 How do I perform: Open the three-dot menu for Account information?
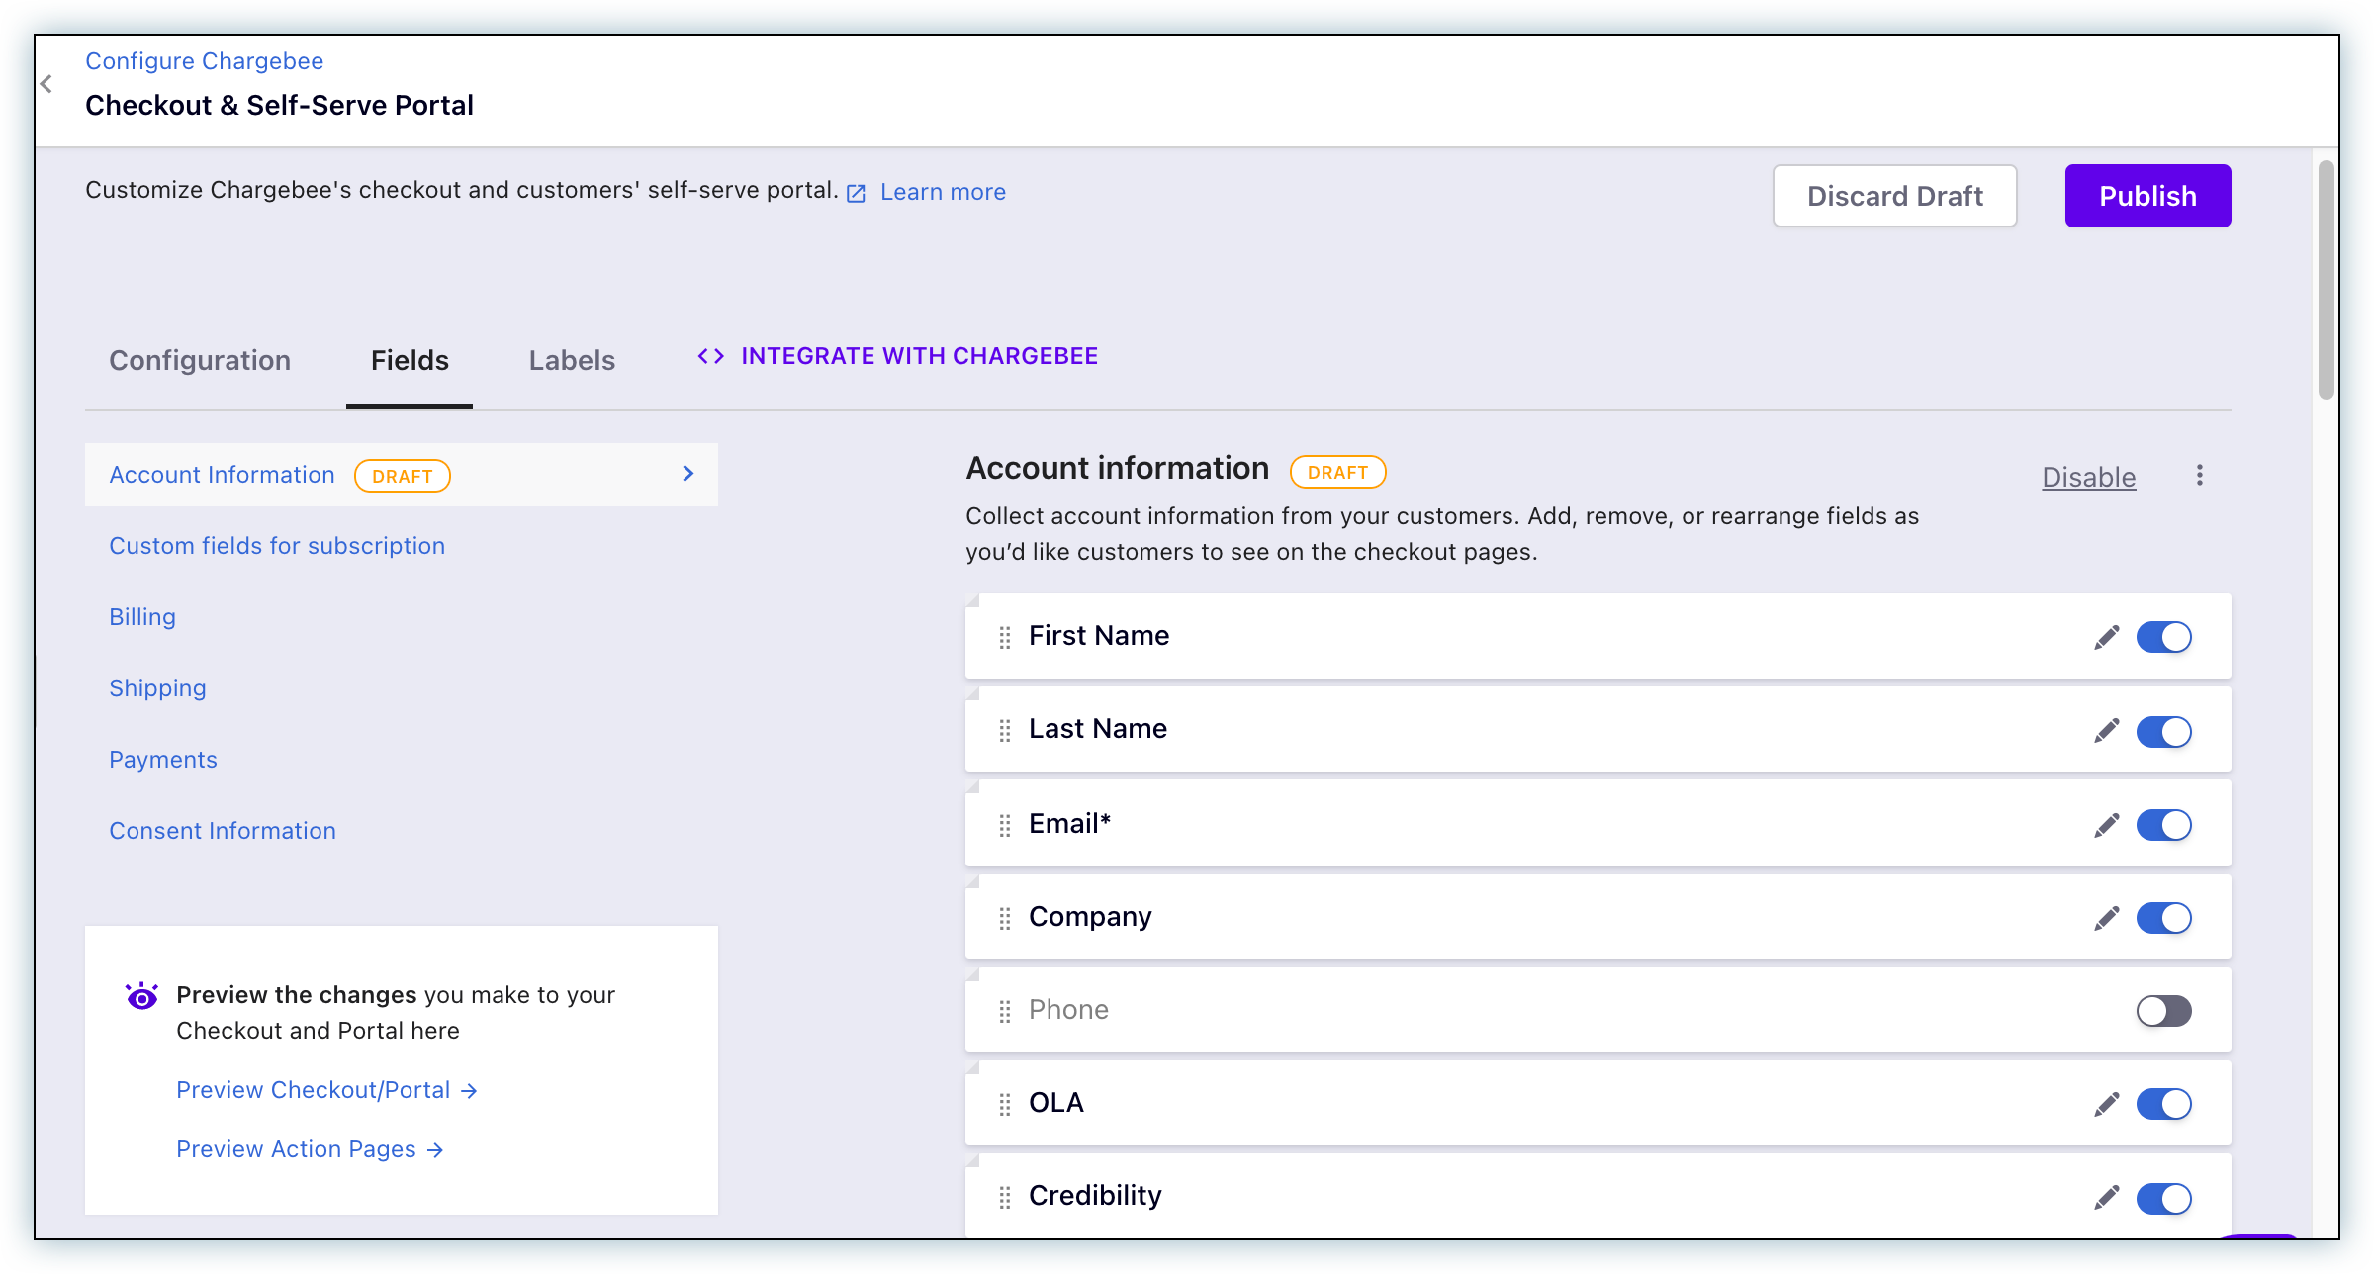tap(2199, 476)
